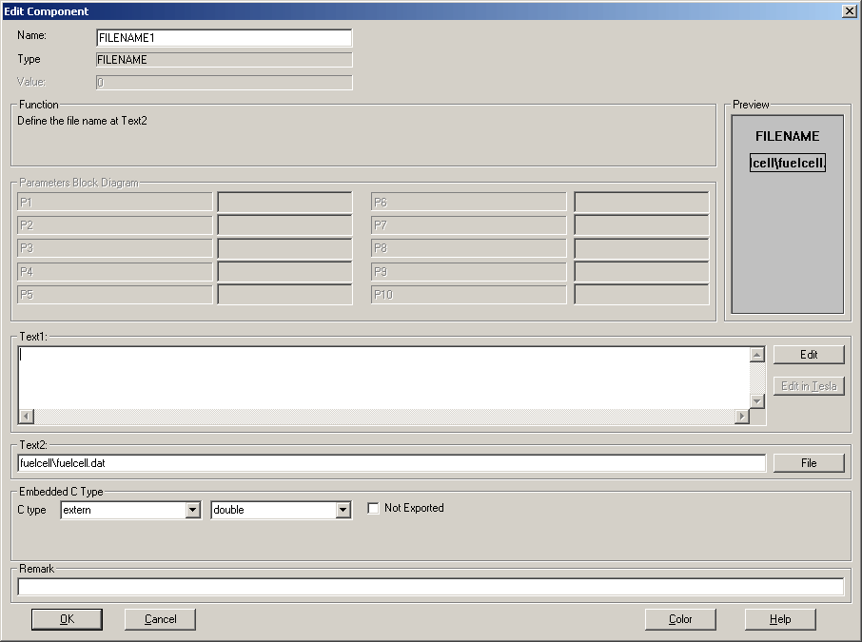Image resolution: width=862 pixels, height=642 pixels.
Task: Dismiss the dialog with the Cancel button
Action: (160, 619)
